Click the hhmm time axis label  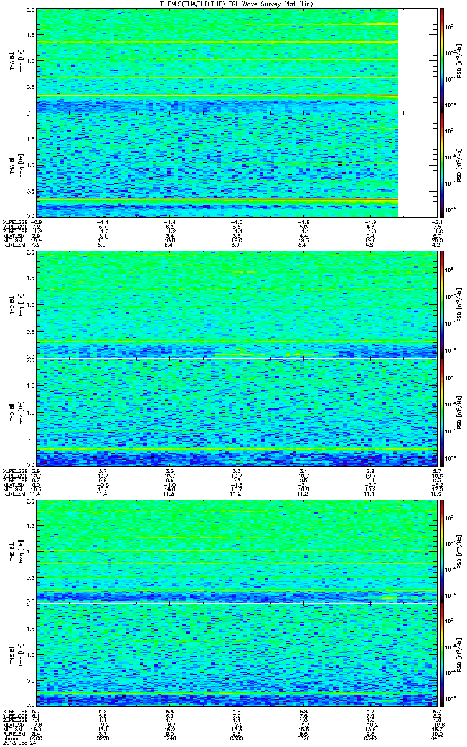point(10,738)
